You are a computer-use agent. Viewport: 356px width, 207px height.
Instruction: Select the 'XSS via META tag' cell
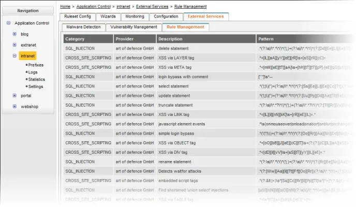206,67
